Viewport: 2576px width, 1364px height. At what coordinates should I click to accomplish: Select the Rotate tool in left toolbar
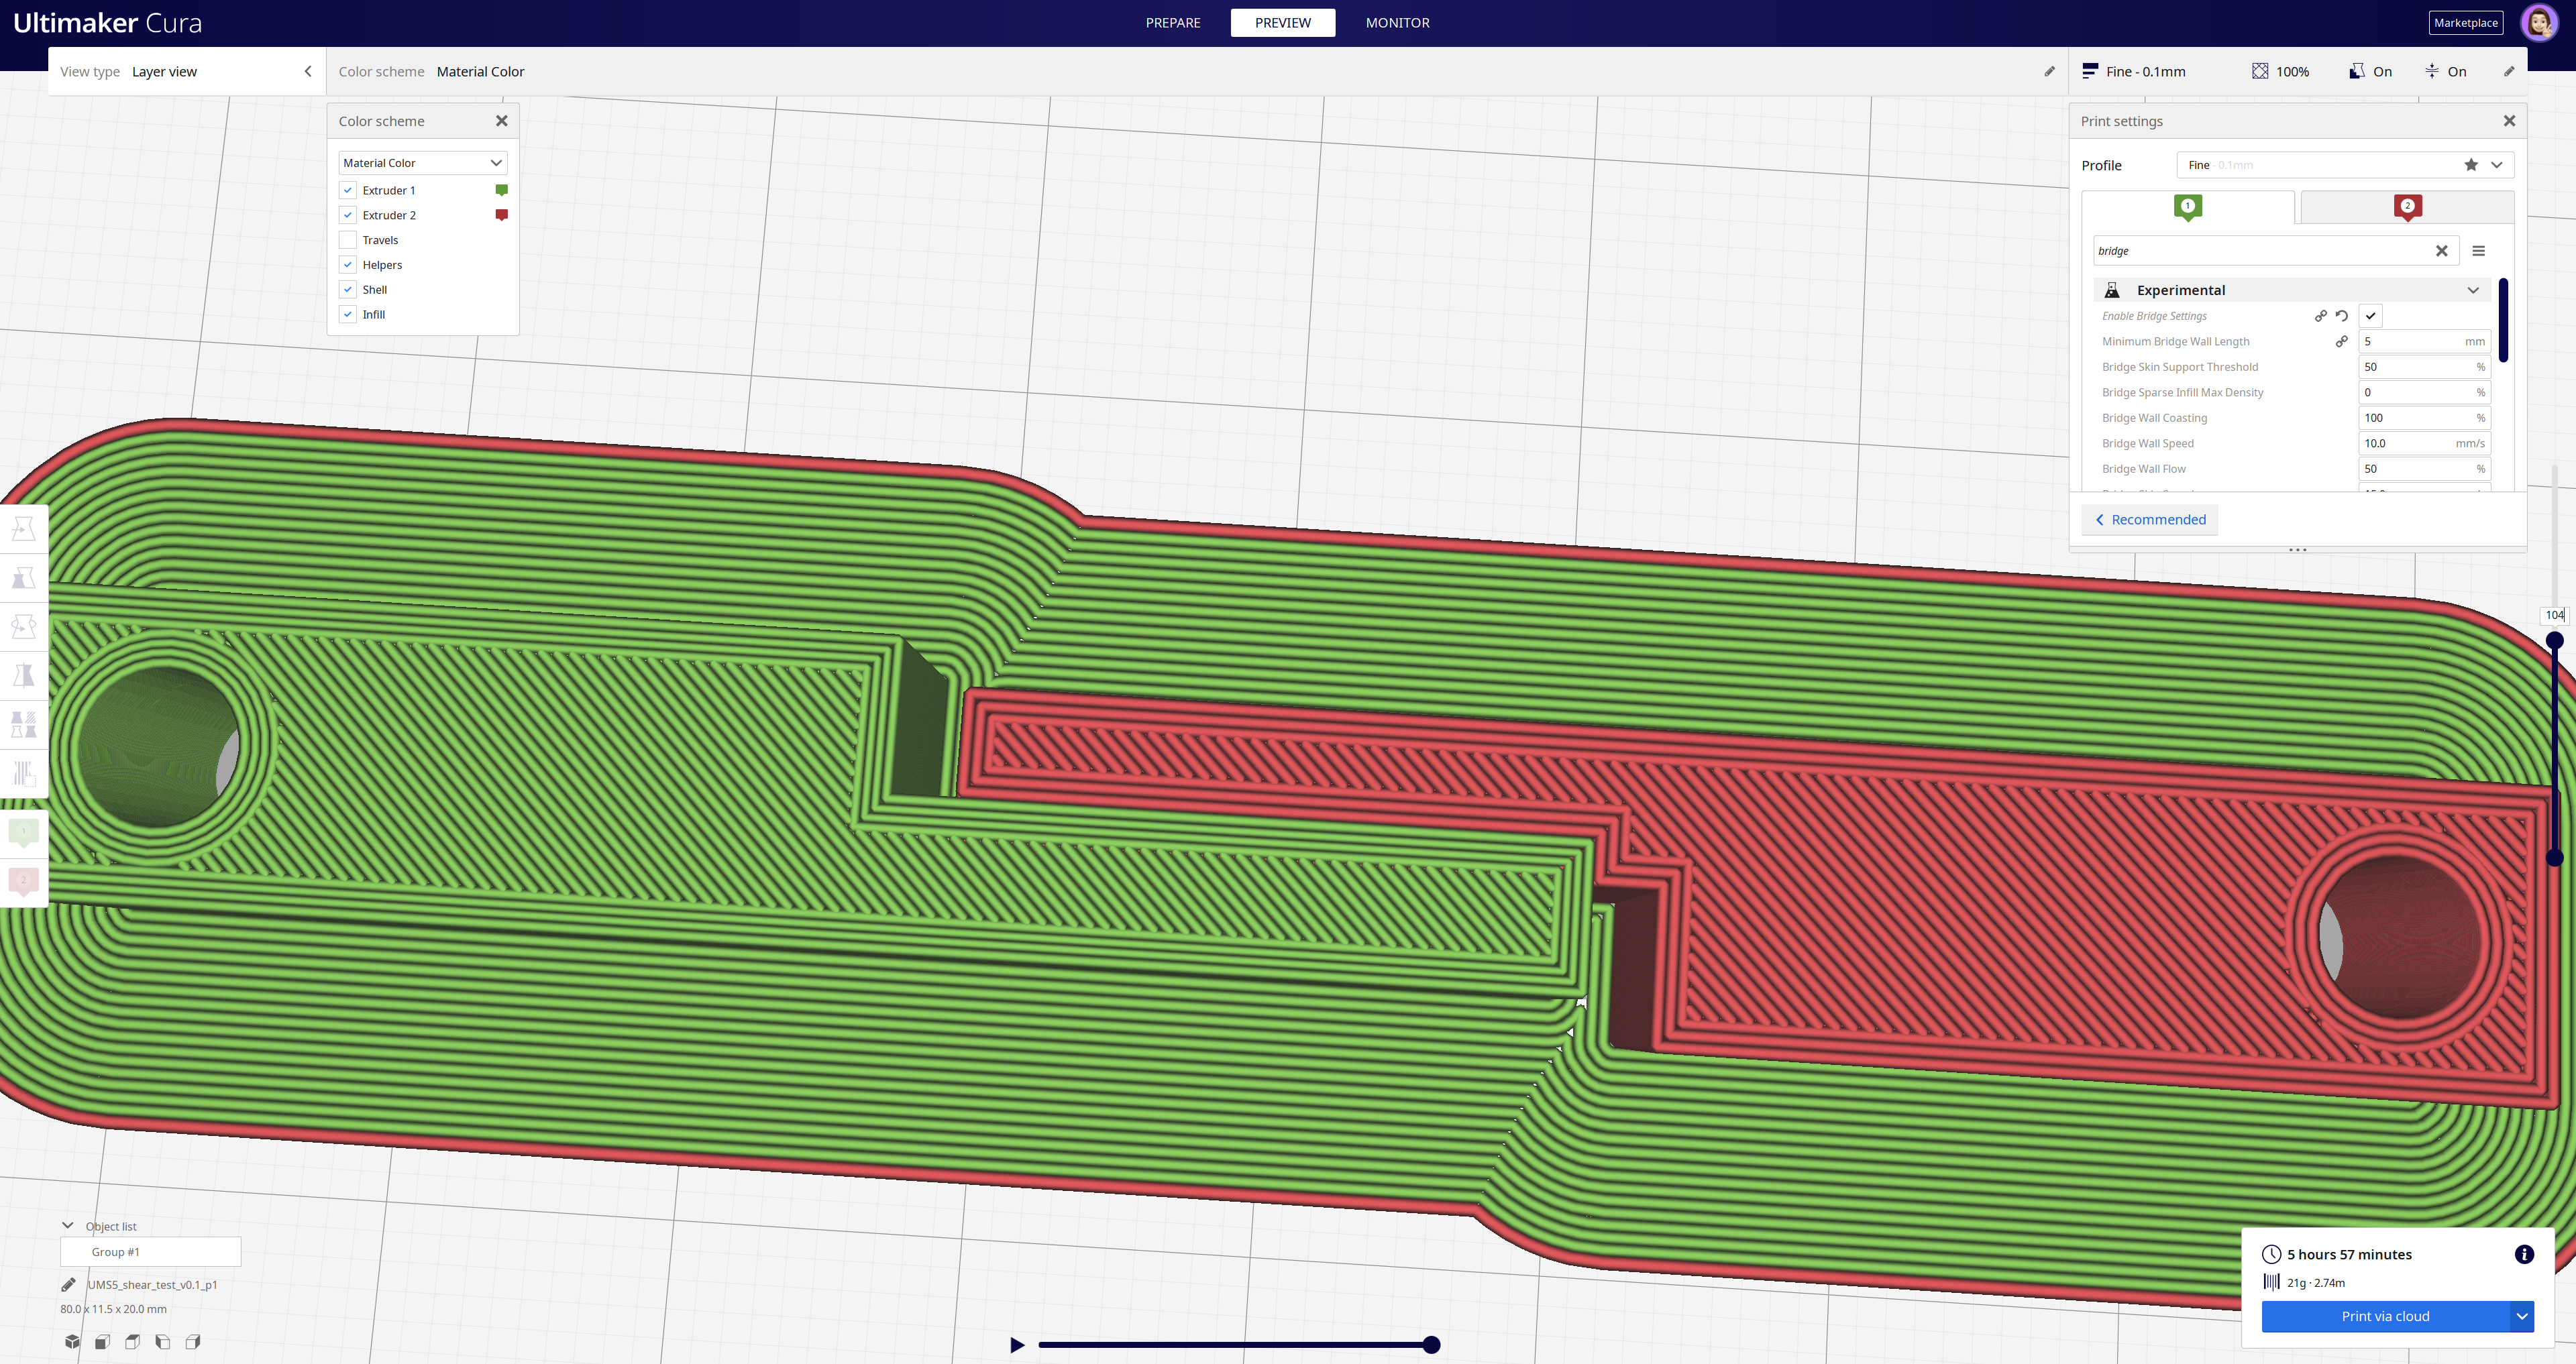(x=23, y=627)
